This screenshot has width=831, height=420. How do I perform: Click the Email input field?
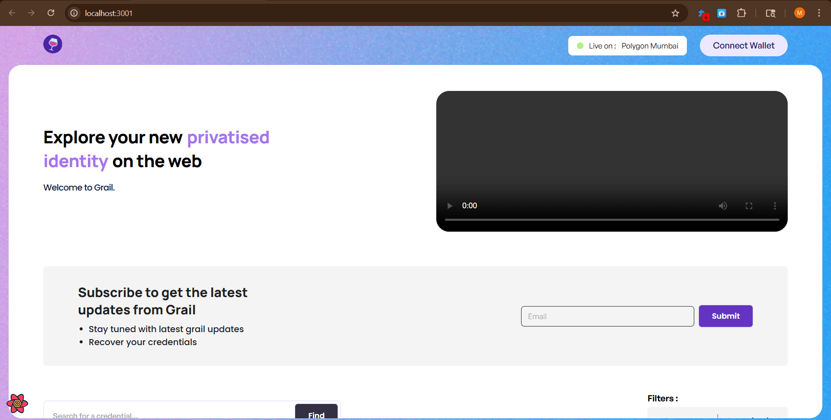(x=607, y=316)
